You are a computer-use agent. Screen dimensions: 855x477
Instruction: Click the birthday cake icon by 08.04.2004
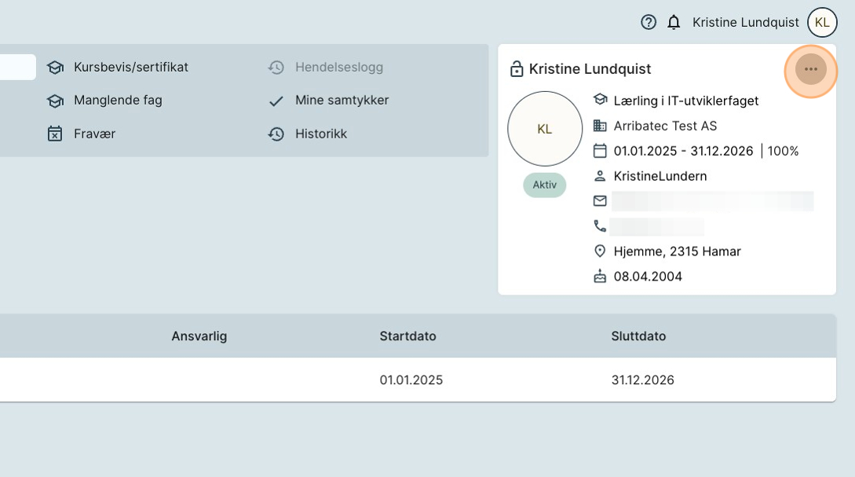point(600,277)
